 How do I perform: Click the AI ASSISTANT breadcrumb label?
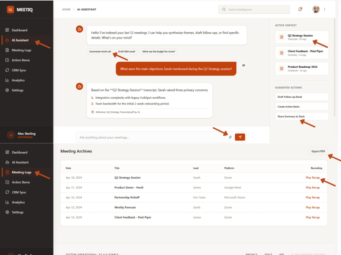point(87,9)
